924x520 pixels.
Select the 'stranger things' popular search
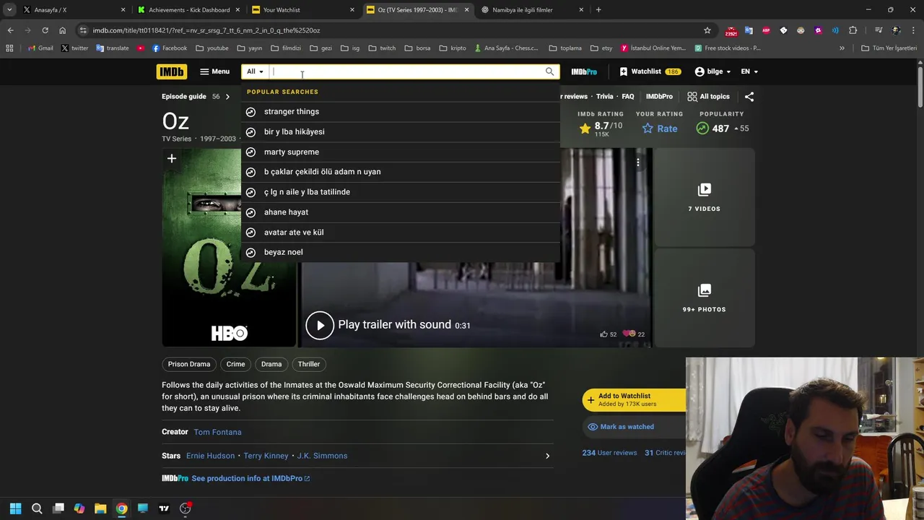pyautogui.click(x=401, y=112)
